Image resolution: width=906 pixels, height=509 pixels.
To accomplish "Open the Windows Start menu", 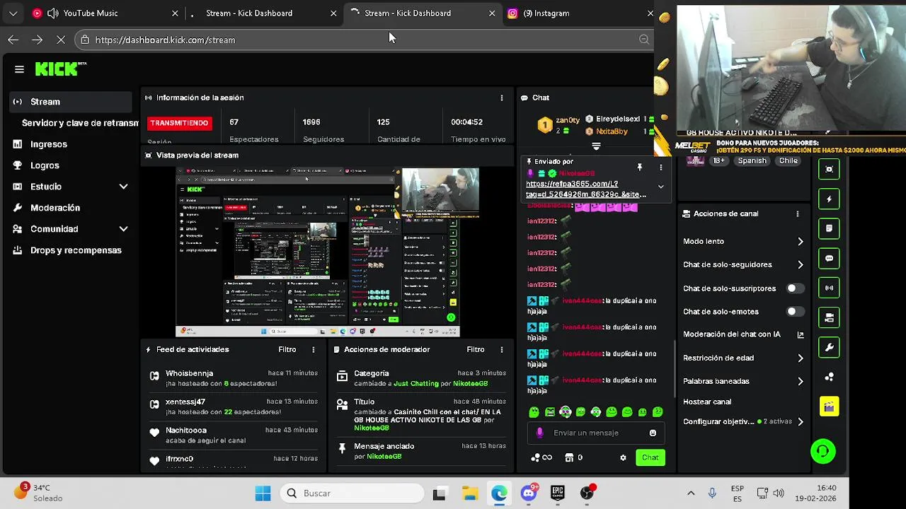I will pyautogui.click(x=263, y=493).
